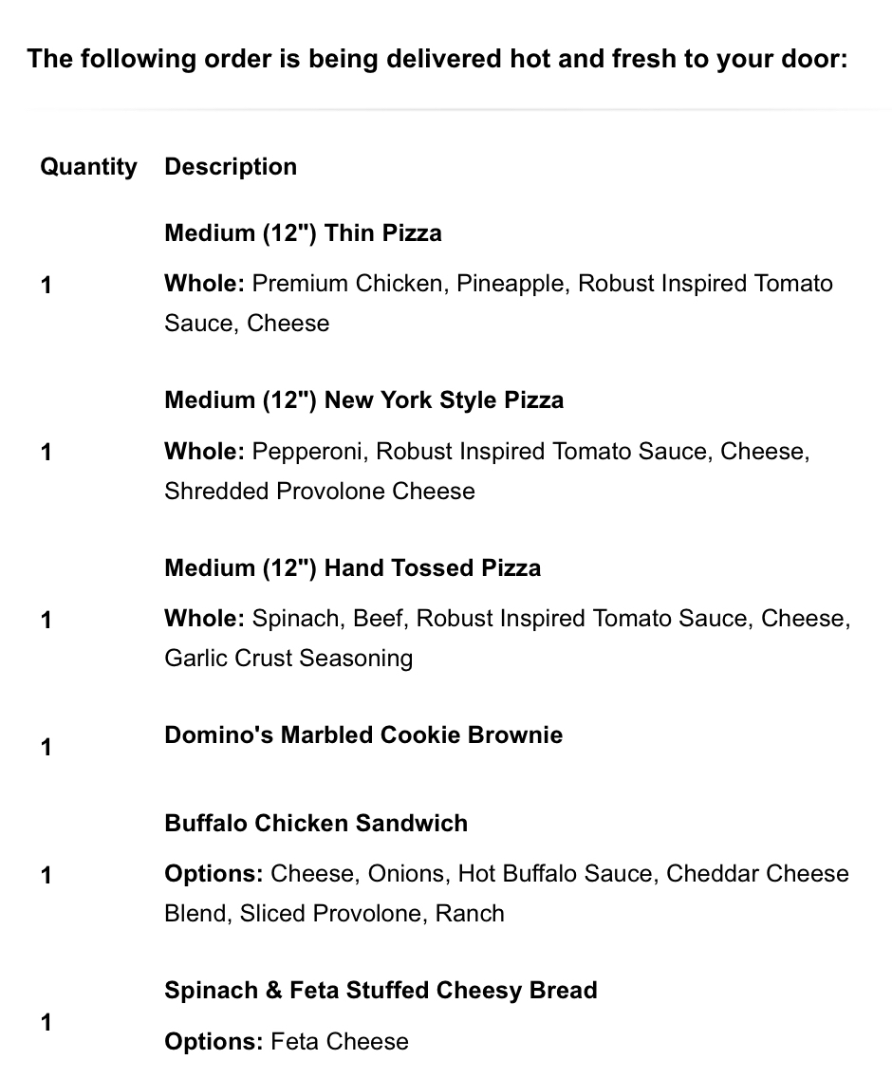Select the Buffalo Chicken Sandwich title
The image size is (892, 1078).
pyautogui.click(x=316, y=823)
